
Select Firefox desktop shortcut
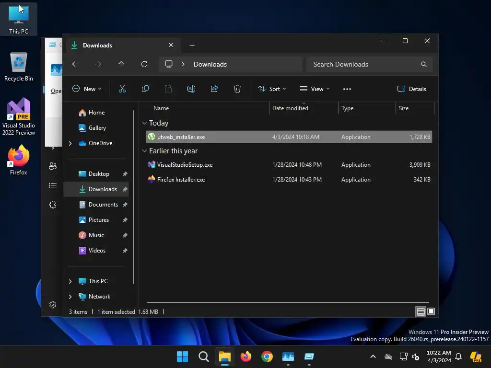pos(19,160)
